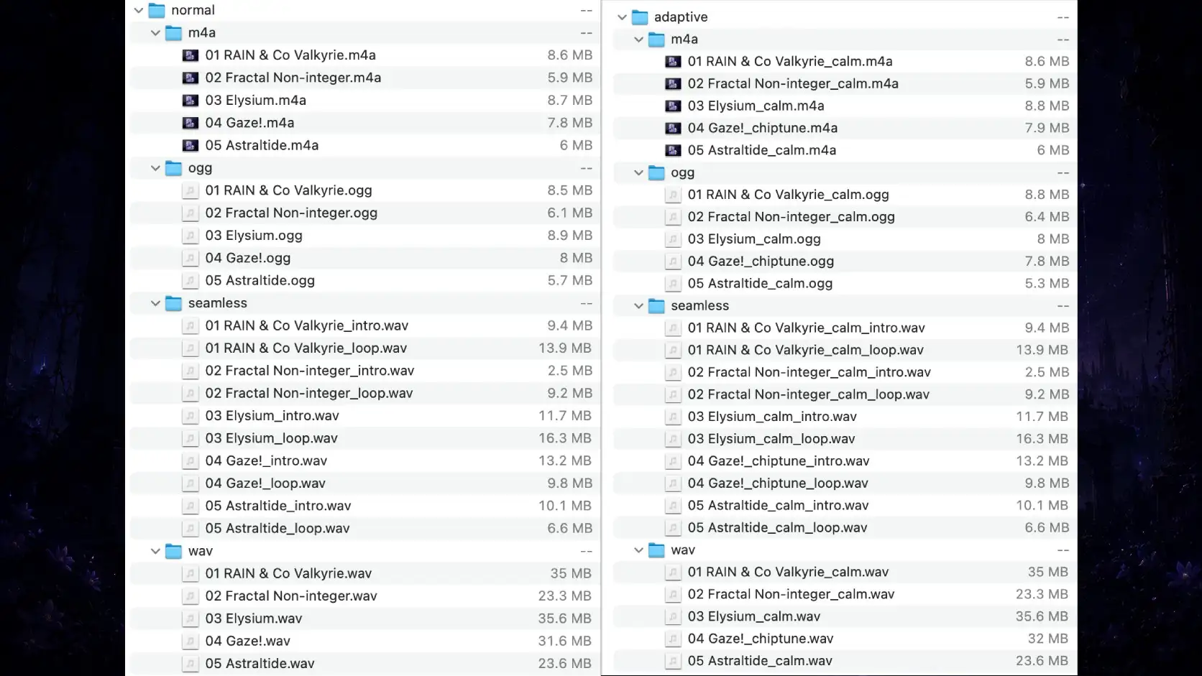Click wav folder icon under adaptive

click(656, 550)
